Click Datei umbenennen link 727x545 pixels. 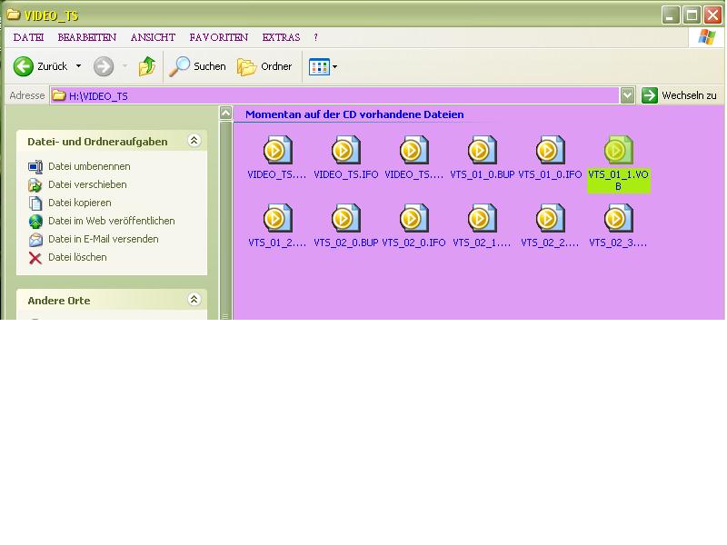click(89, 166)
